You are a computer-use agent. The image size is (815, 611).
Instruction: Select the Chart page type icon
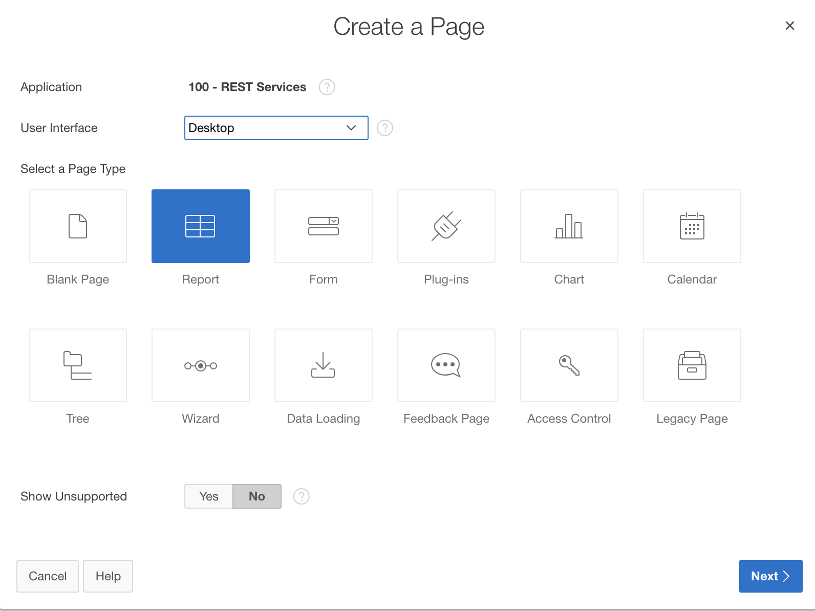click(x=569, y=226)
